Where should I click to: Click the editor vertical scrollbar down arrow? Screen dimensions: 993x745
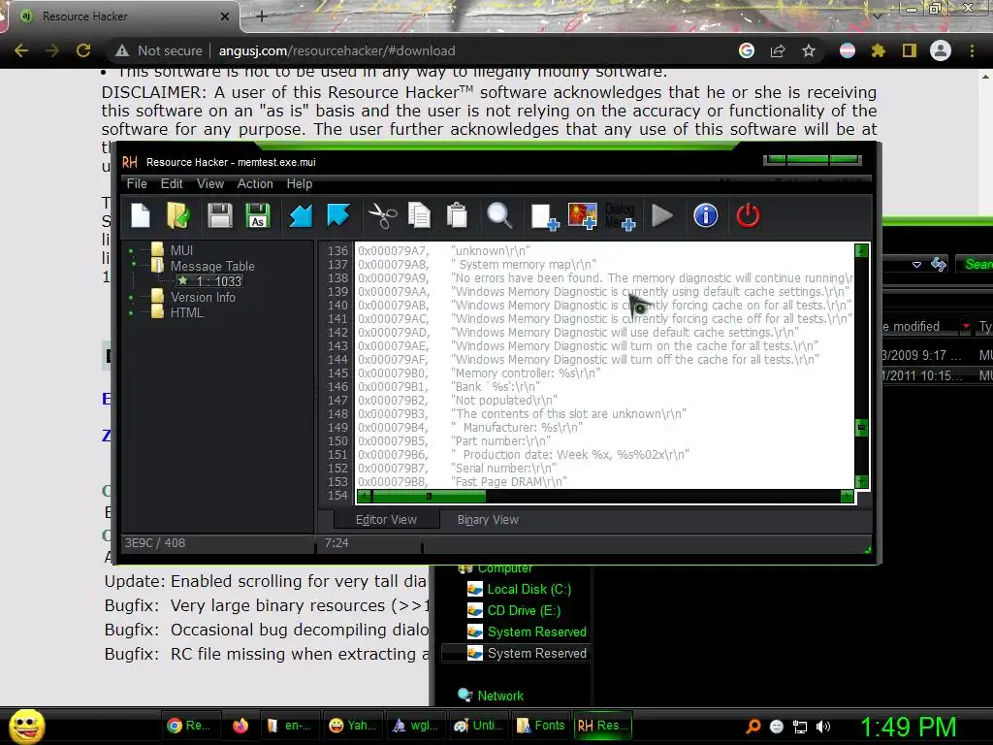[x=861, y=482]
